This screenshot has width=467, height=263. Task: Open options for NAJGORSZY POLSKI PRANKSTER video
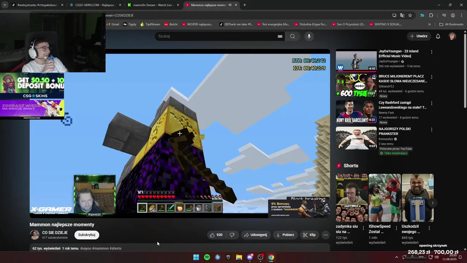(x=432, y=130)
